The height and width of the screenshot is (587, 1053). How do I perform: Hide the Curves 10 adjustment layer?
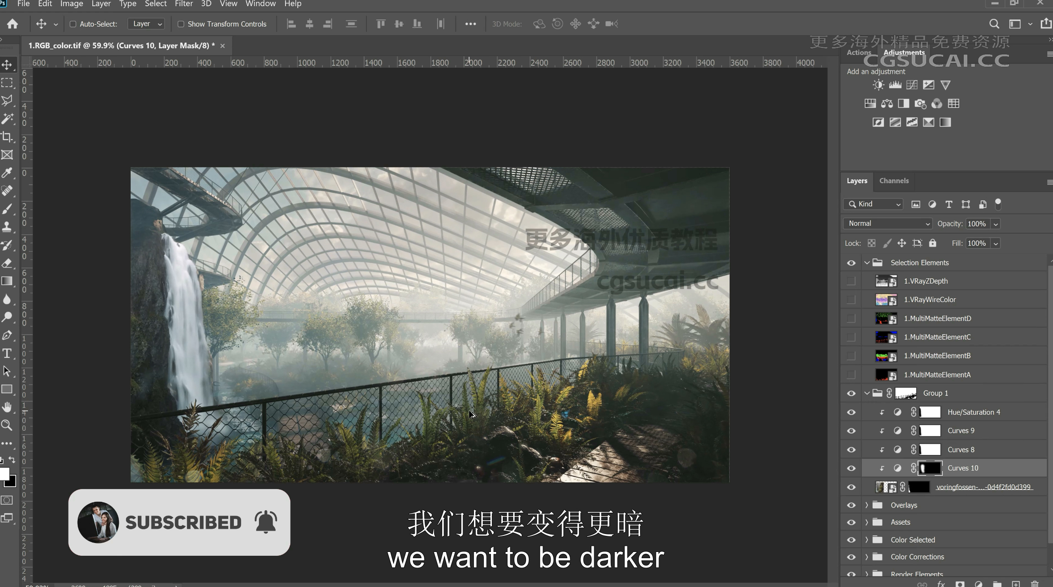point(851,468)
